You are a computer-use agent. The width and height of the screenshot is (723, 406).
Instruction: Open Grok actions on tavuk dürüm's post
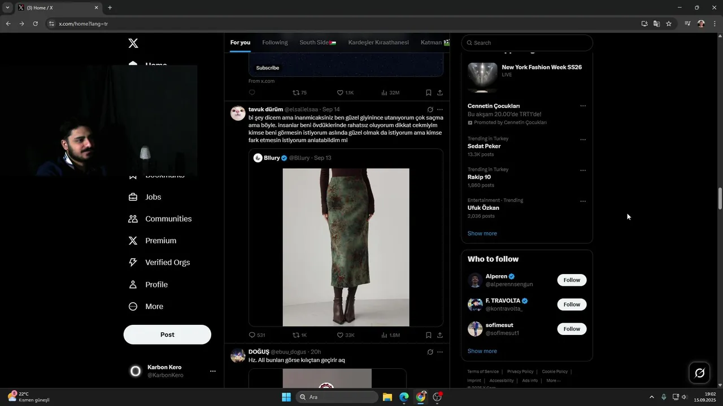[x=430, y=109]
